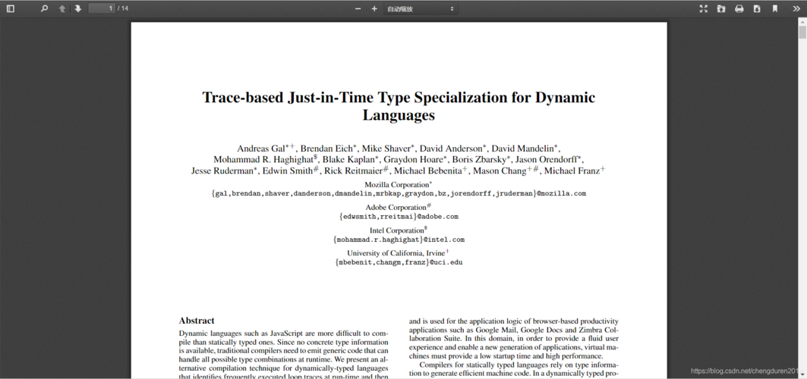This screenshot has width=807, height=379.
Task: Click the scrollbar up arrow
Action: (x=802, y=23)
